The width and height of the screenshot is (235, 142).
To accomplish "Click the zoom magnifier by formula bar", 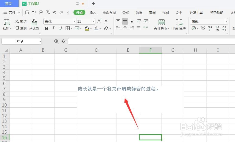I will (56, 41).
